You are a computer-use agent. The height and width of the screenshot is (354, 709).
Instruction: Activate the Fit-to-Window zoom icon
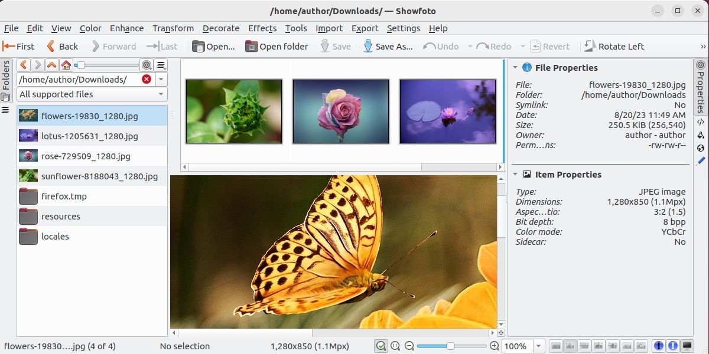382,346
